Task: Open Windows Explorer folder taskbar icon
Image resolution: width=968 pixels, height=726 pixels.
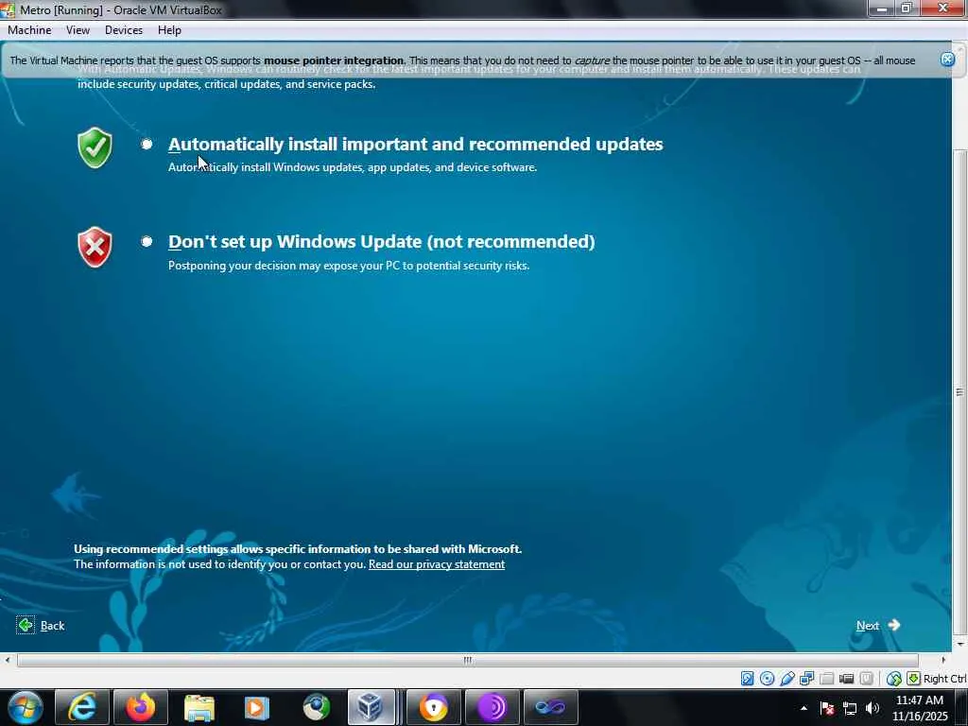Action: coord(199,707)
